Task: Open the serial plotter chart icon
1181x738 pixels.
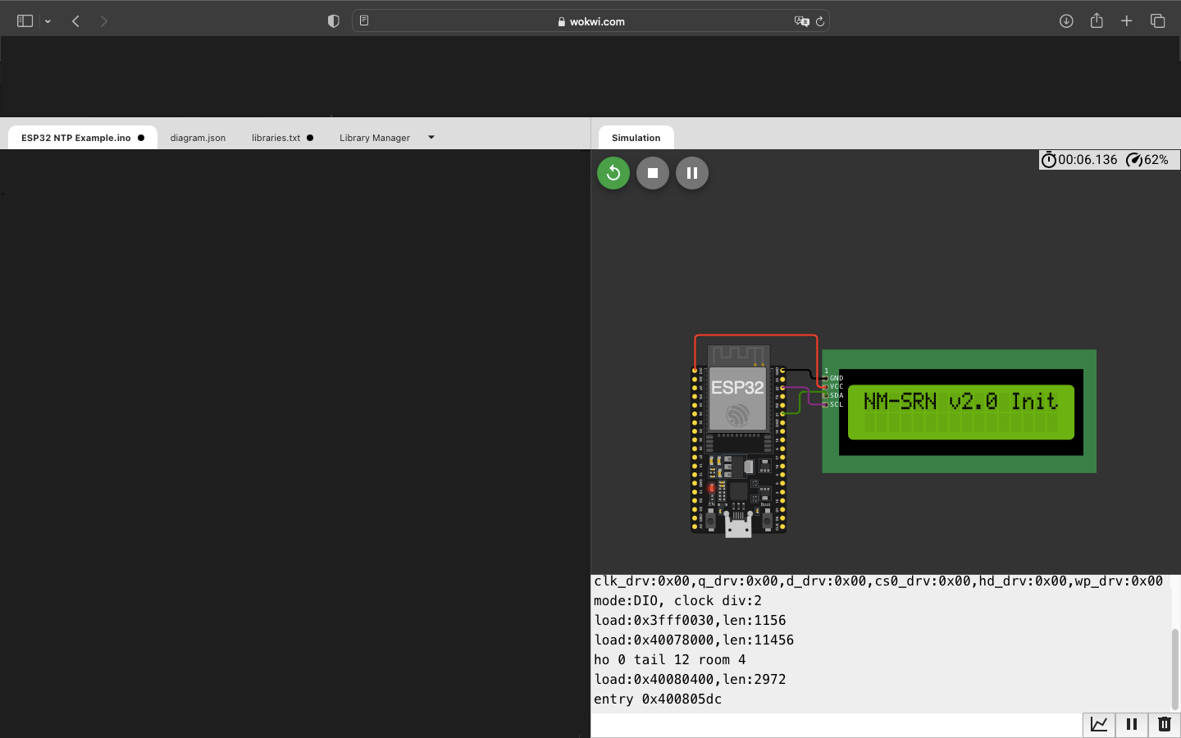Action: click(x=1099, y=724)
